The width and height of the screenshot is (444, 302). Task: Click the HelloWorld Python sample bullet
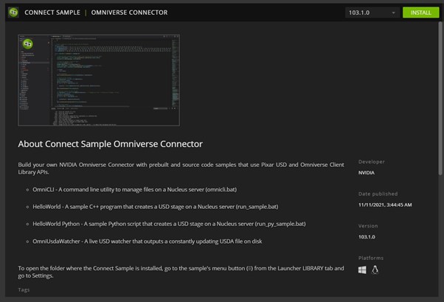(169, 223)
